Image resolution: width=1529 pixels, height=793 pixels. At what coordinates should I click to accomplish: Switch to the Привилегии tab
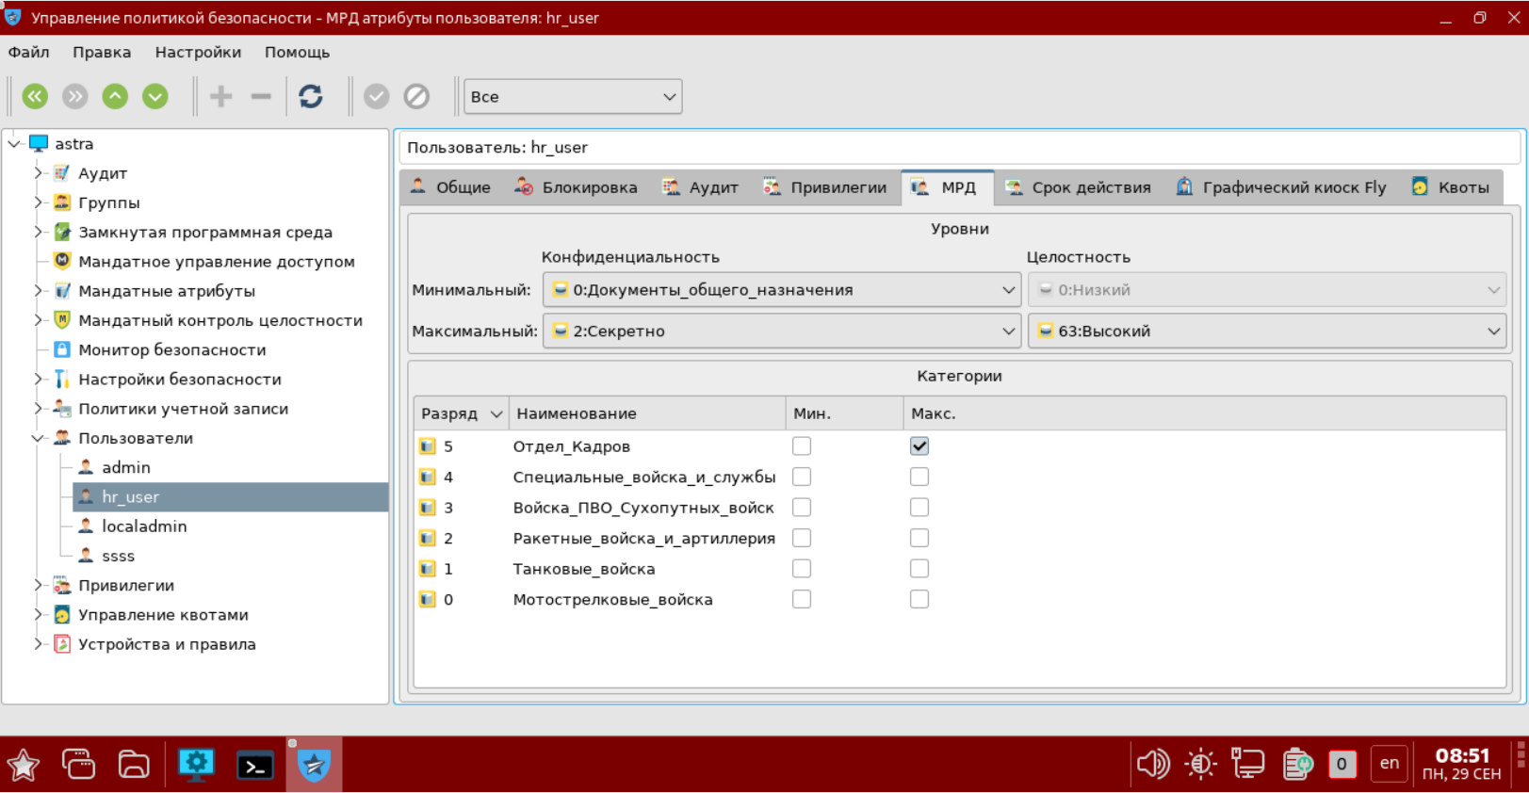pos(825,187)
